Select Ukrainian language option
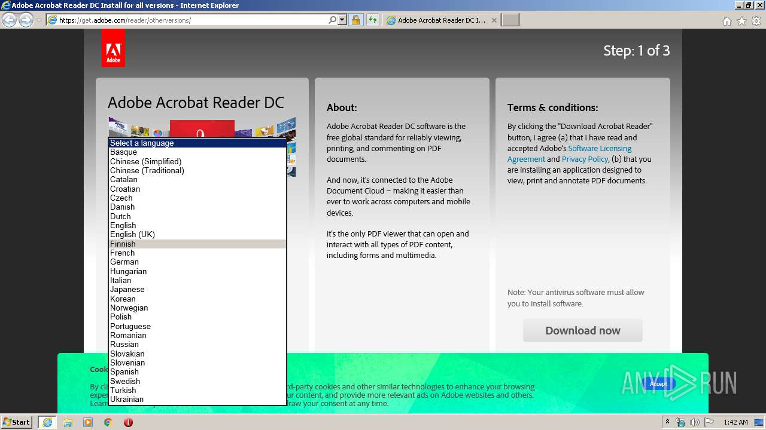Viewport: 766px width, 430px height. pos(197,400)
